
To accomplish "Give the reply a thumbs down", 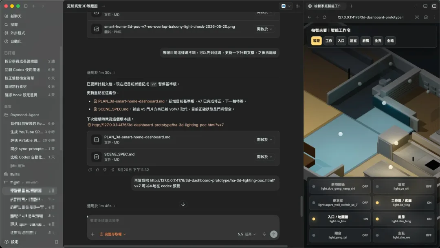I will [x=105, y=170].
